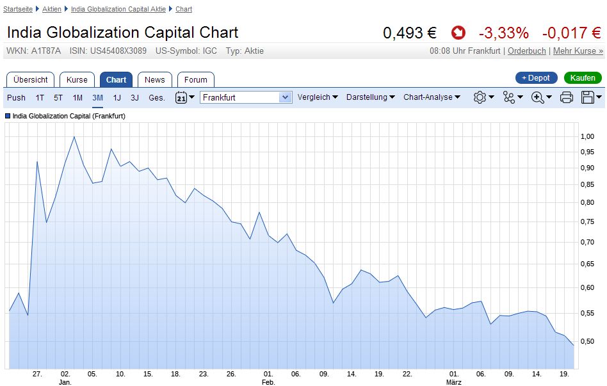Screen dimensions: 607x386
Task: Click the blue legend square for India Globalization Capital
Action: tap(8, 117)
